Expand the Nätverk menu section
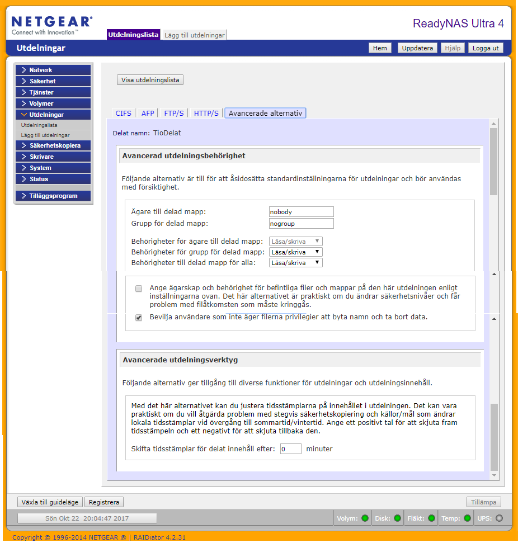The height and width of the screenshot is (543, 518). tap(53, 70)
